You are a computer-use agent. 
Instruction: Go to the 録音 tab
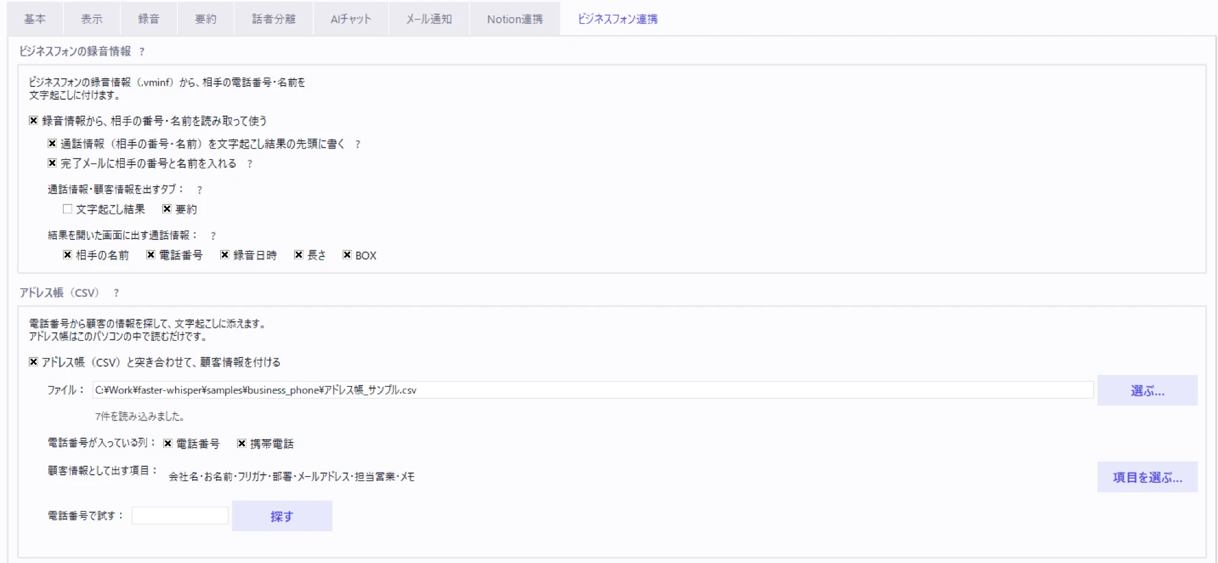tap(149, 19)
